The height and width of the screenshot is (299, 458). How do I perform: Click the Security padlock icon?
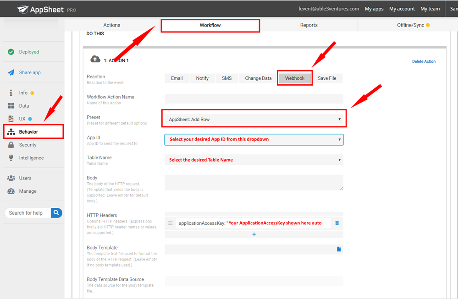(11, 145)
